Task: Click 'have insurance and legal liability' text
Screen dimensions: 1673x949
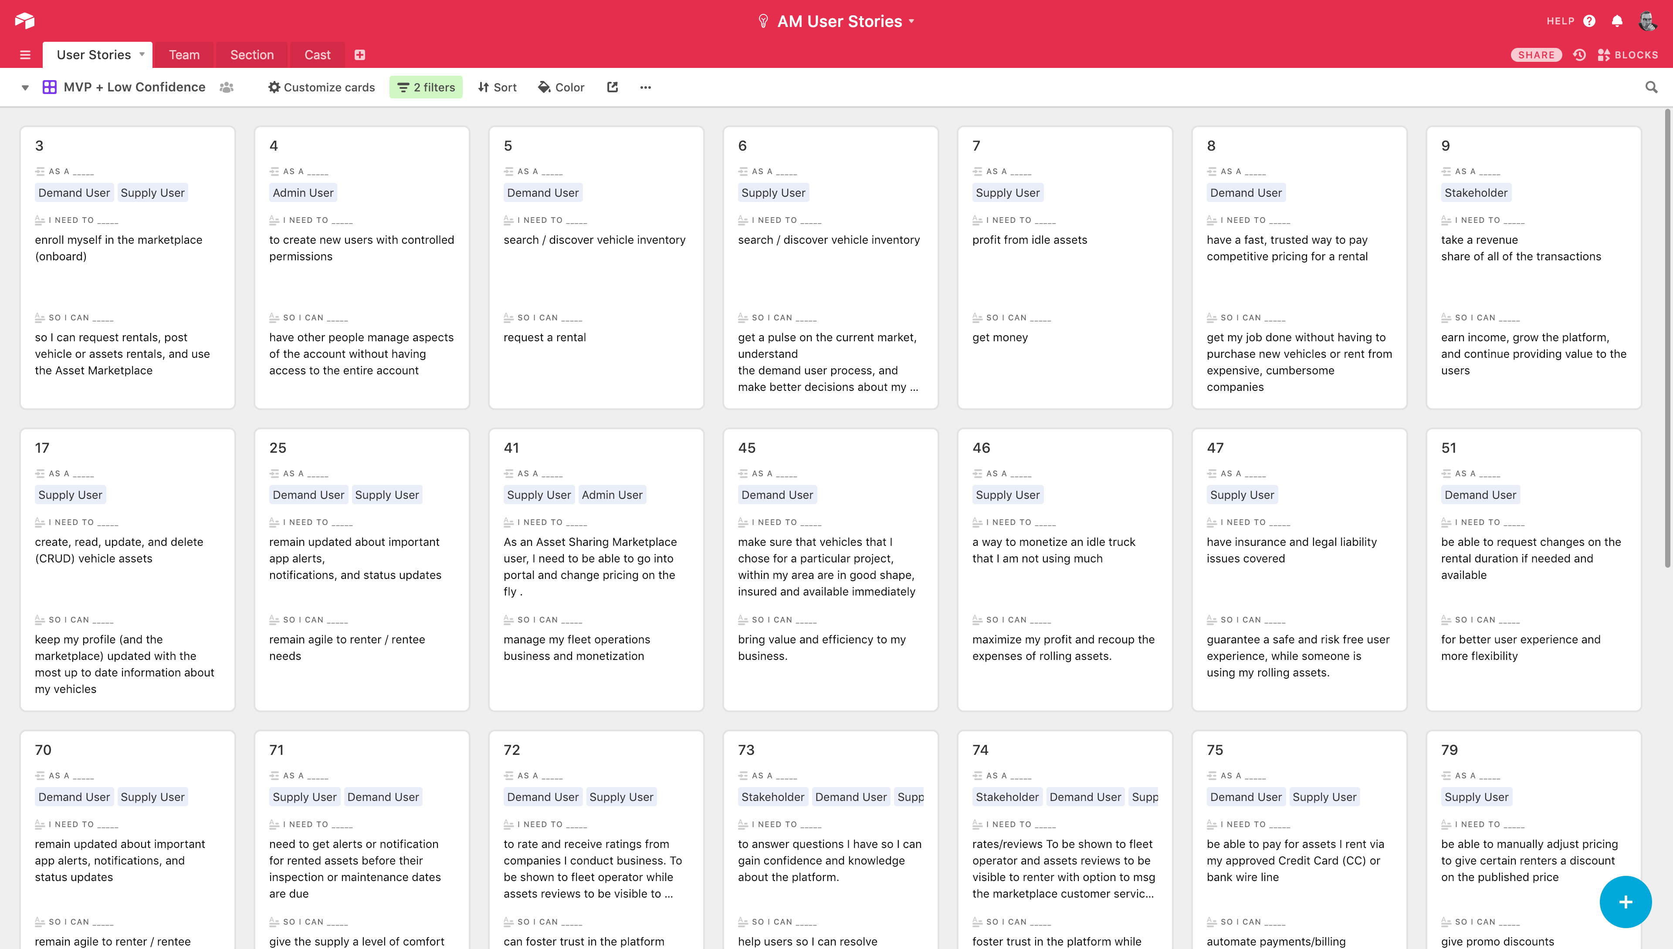Action: (x=1291, y=542)
